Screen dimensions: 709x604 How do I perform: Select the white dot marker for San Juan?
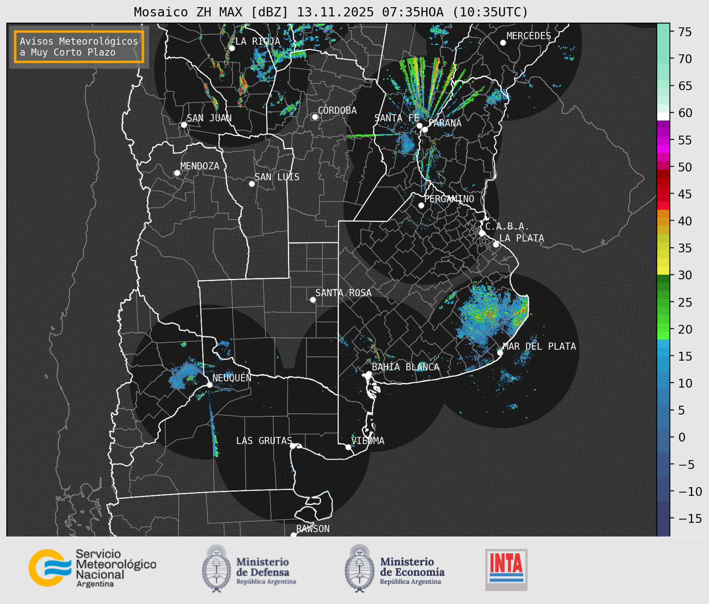[184, 125]
